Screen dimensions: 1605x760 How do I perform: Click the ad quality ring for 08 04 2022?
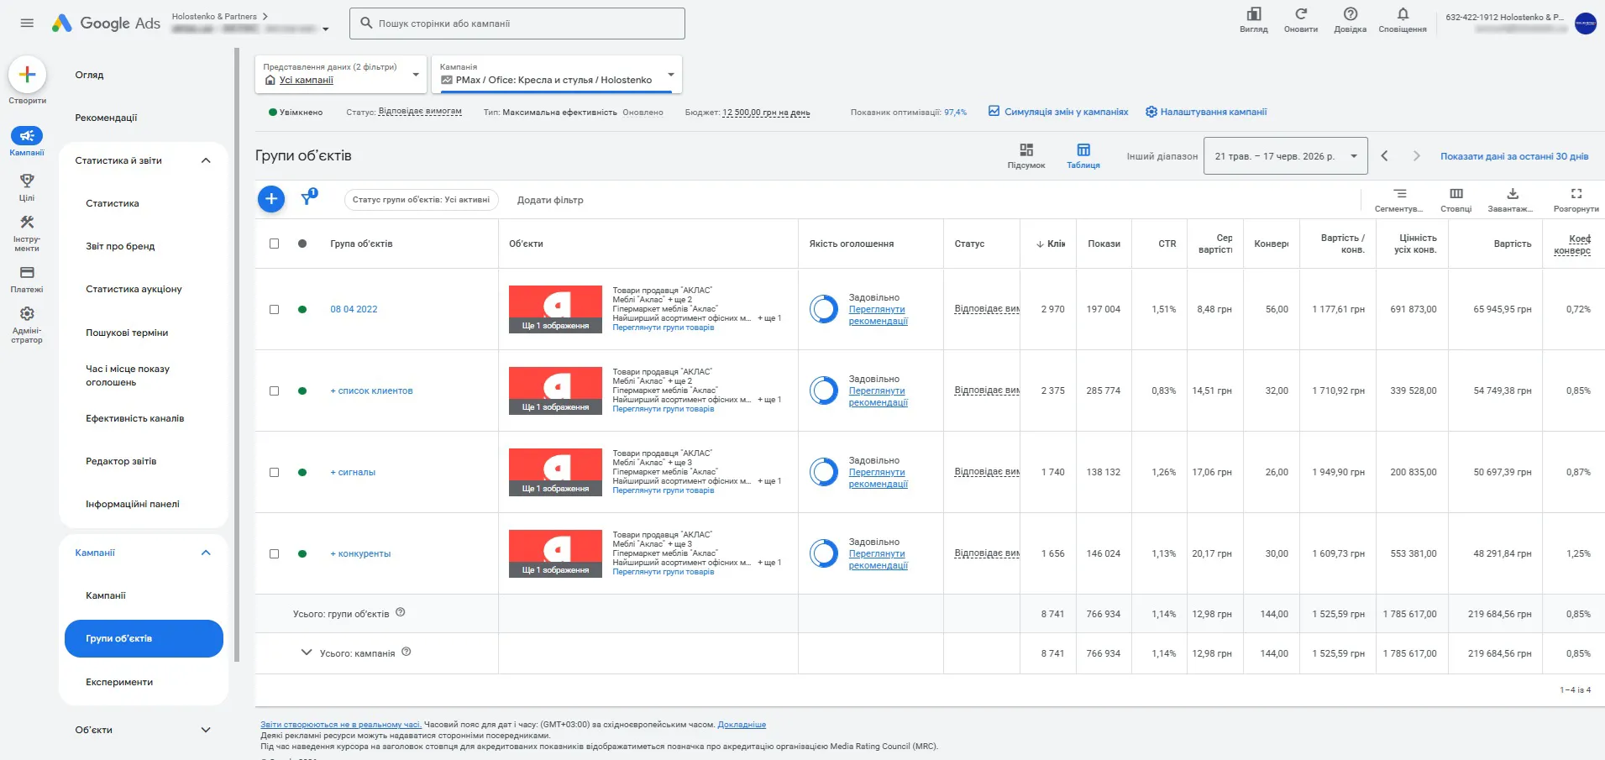pyautogui.click(x=824, y=309)
